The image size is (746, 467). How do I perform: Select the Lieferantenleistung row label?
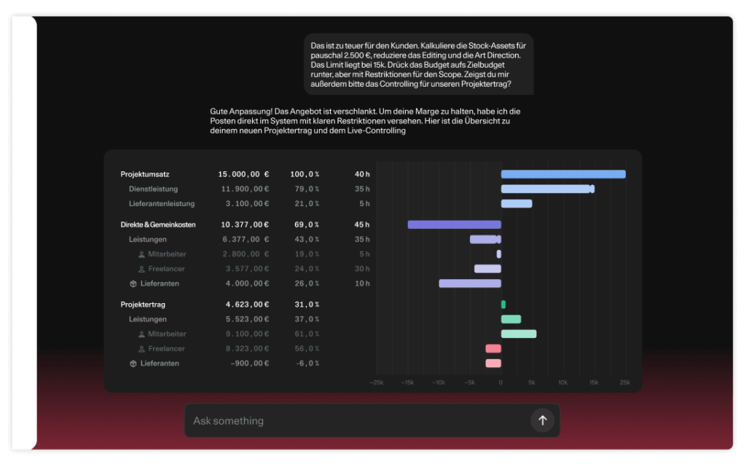click(162, 203)
